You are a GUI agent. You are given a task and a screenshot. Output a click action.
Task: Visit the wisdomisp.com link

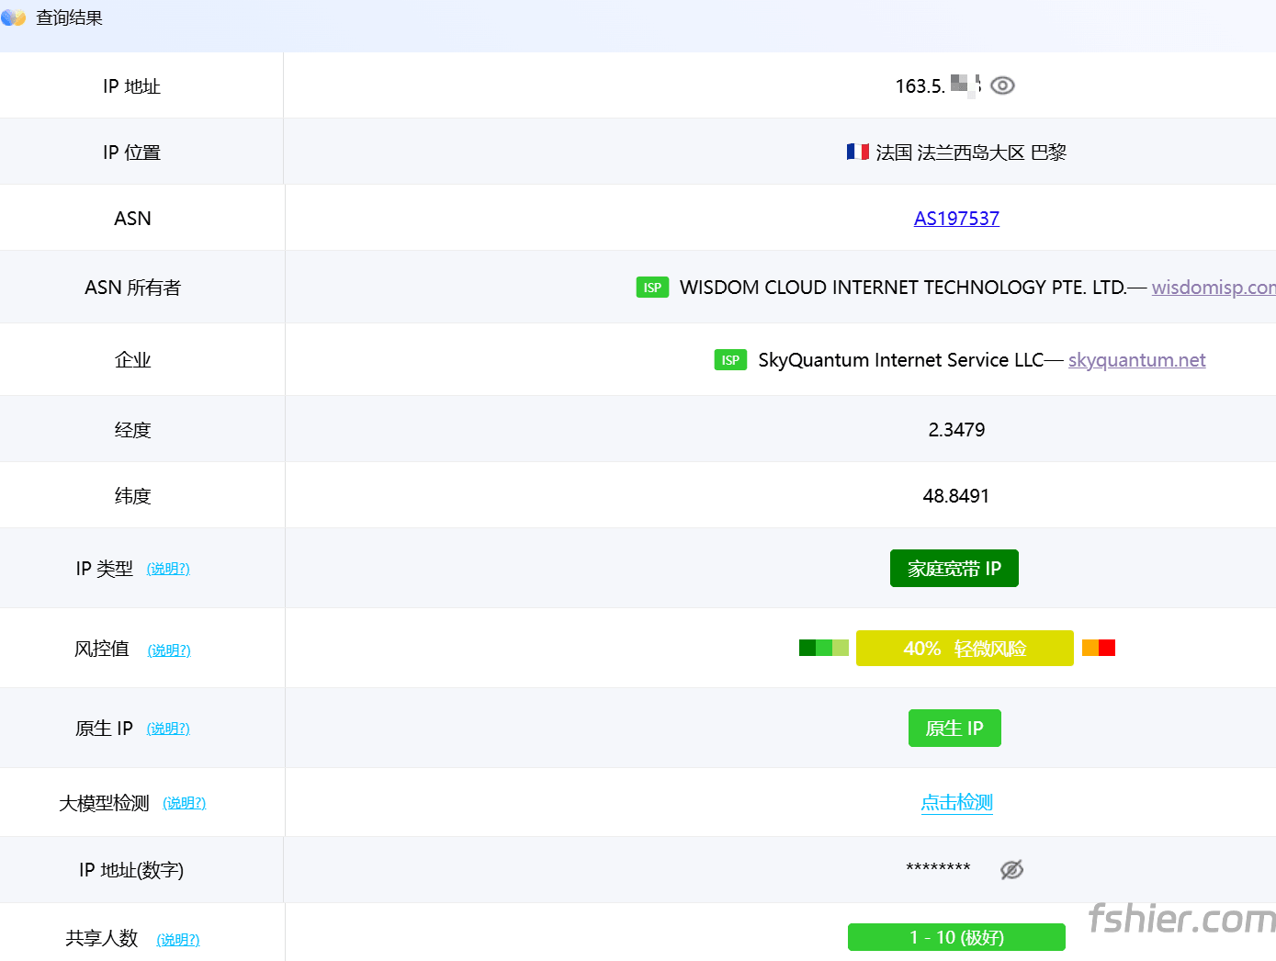[x=1213, y=288]
